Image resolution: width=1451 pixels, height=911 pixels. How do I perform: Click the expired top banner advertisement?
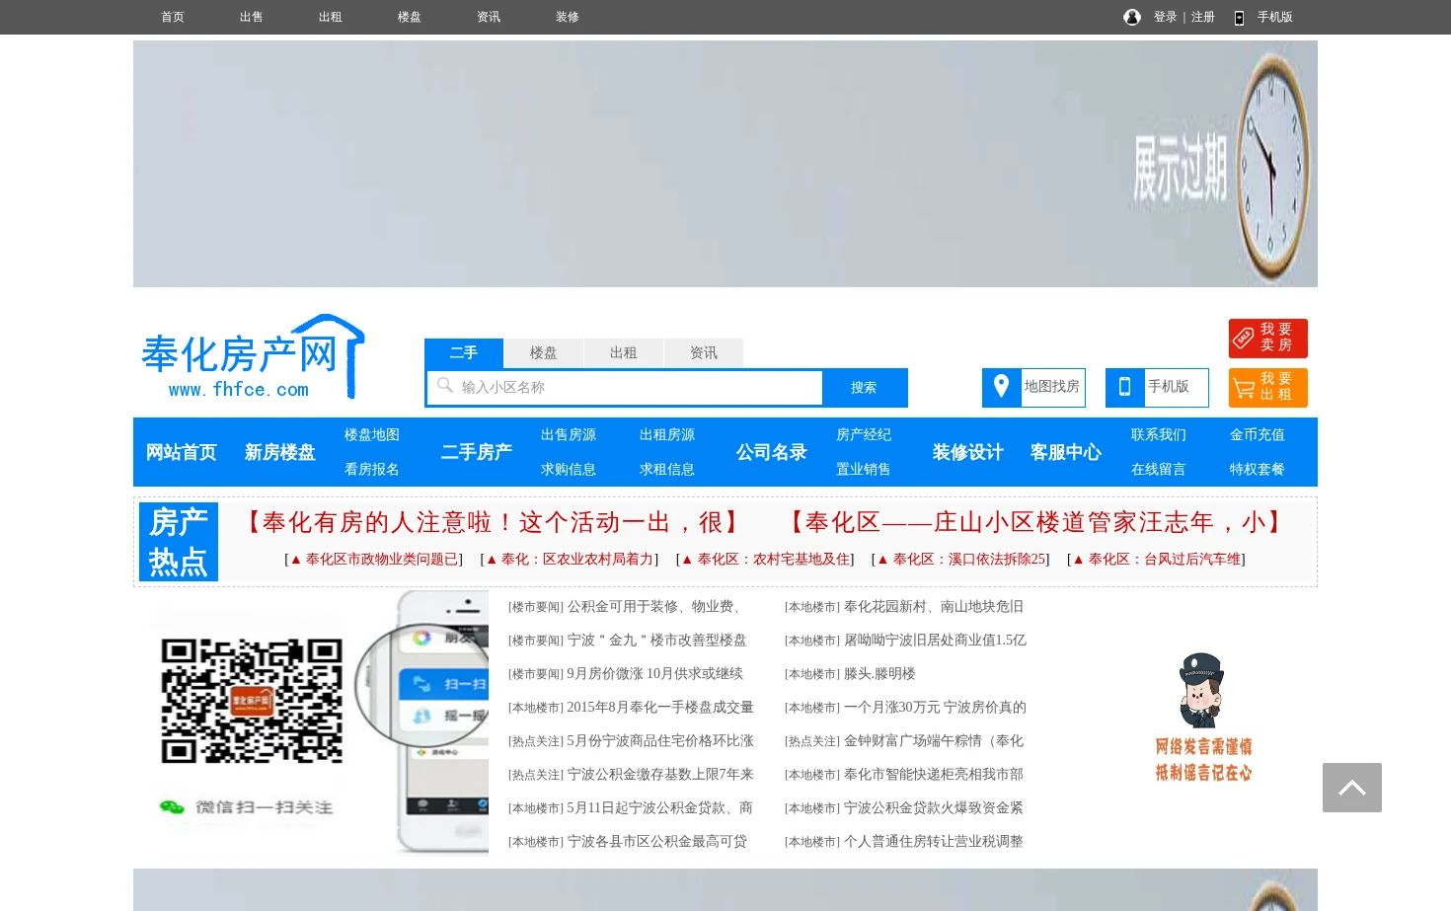point(725,164)
